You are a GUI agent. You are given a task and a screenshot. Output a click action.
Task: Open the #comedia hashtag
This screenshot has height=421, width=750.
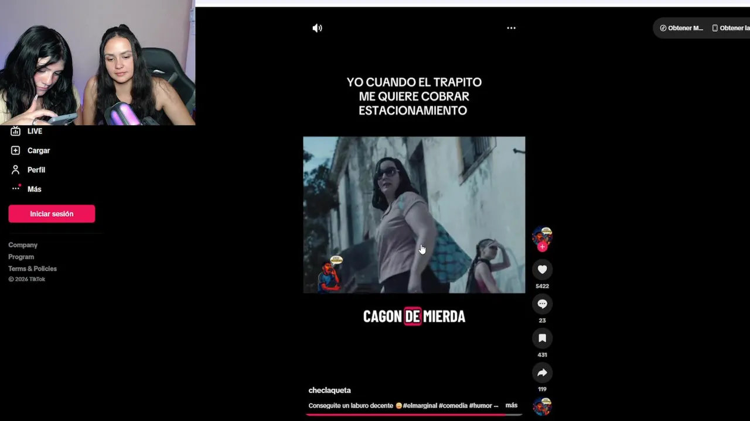pyautogui.click(x=452, y=405)
